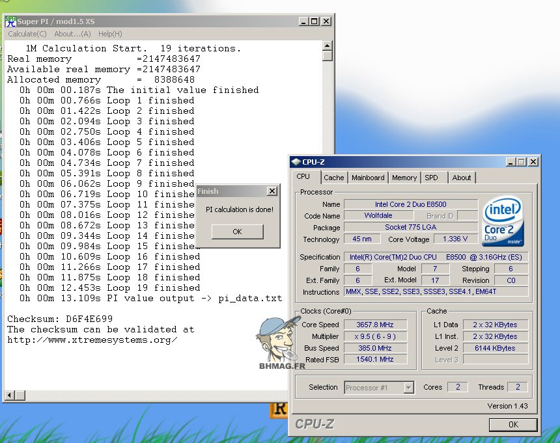Viewport: 560px width, 443px height.
Task: Click the Level 2 cache value 6144 KBytes
Action: [495, 348]
